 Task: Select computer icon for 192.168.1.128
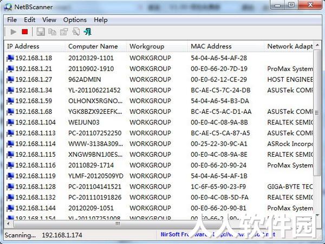coord(10,187)
